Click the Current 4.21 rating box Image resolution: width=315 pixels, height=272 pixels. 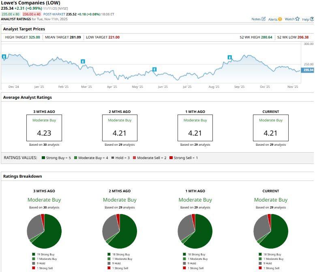pos(270,128)
